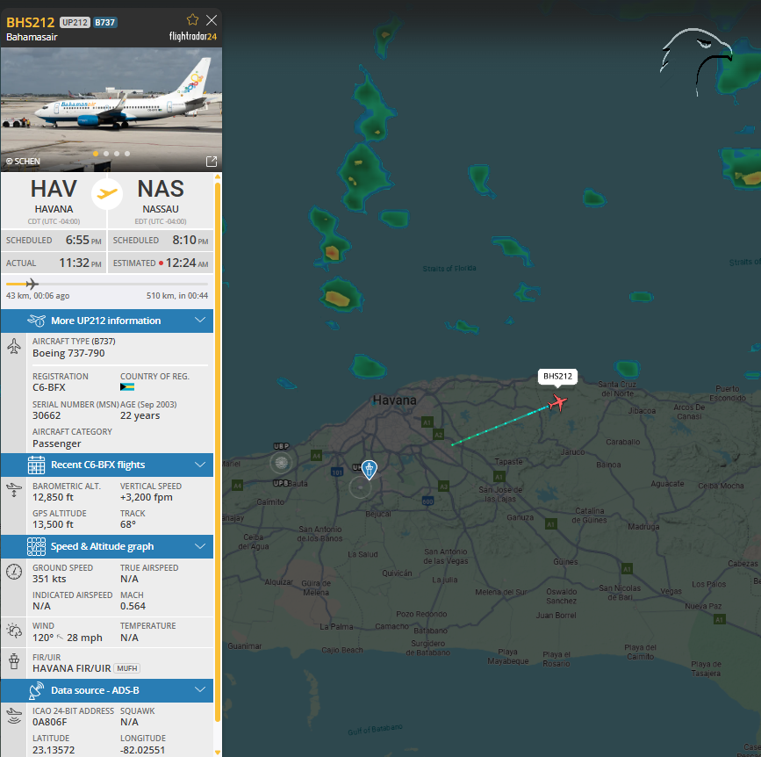Click the NAS destination airport code
This screenshot has height=757, width=761.
[161, 189]
